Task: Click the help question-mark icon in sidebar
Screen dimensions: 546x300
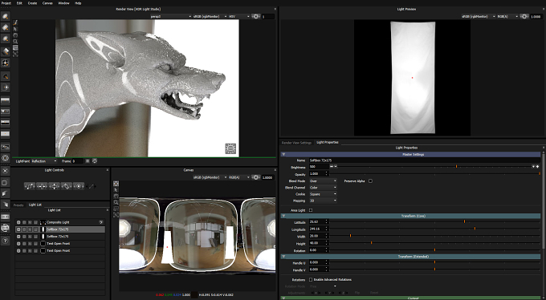Action: (6, 241)
